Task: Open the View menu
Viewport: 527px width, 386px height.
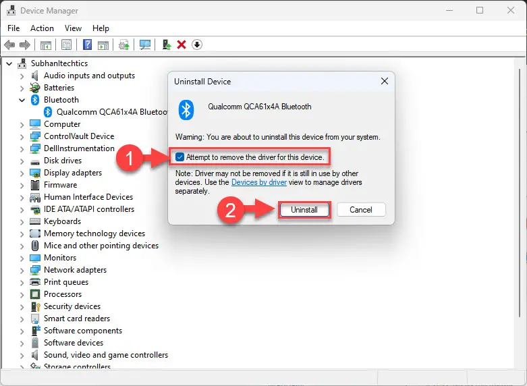Action: (x=73, y=28)
